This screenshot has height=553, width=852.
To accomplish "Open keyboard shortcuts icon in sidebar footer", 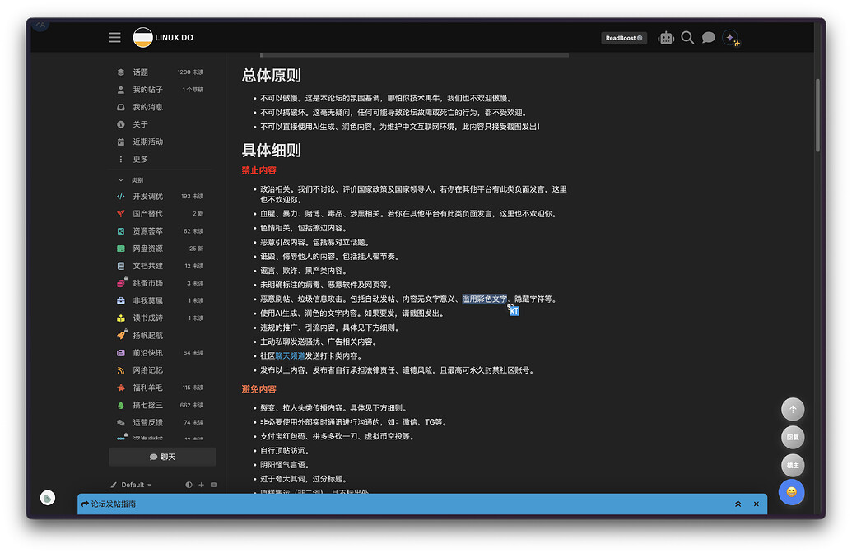I will [214, 485].
